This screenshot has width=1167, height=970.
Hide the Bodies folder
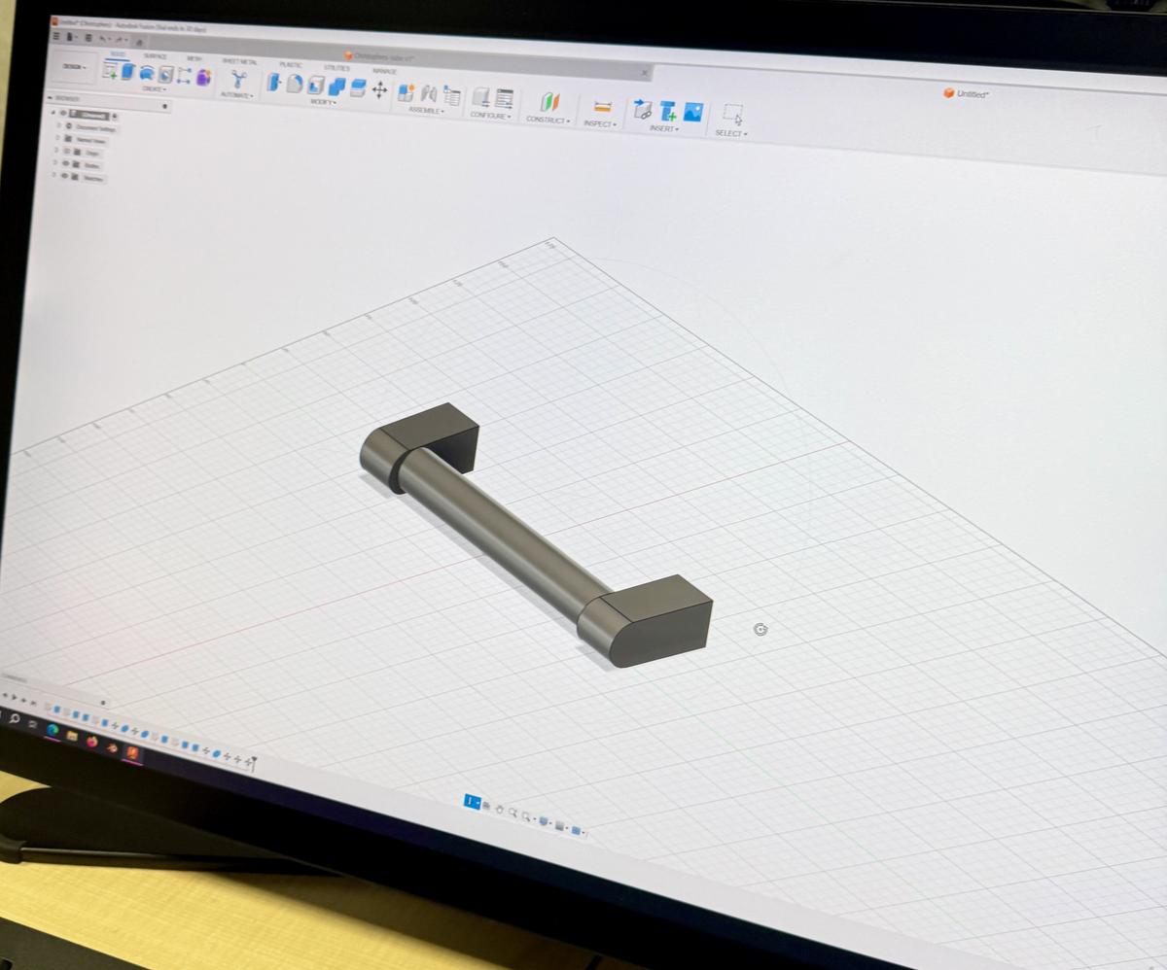pos(67,163)
